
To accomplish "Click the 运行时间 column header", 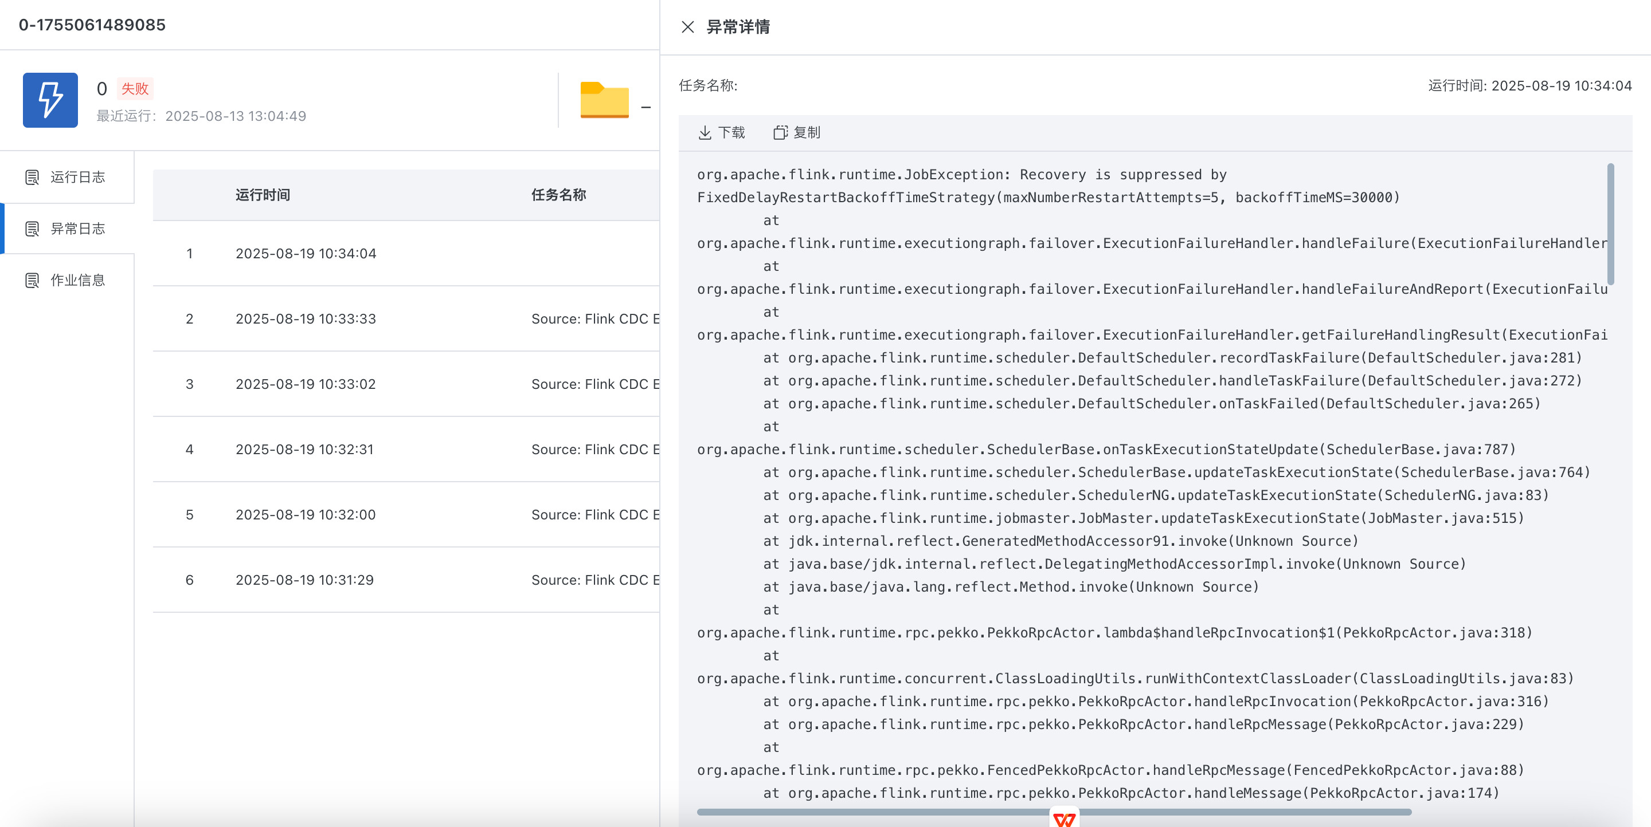I will coord(263,195).
